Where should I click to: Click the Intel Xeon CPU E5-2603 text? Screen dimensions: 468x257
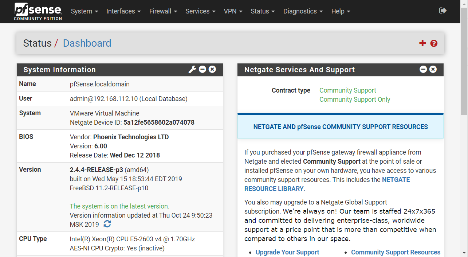(x=133, y=239)
